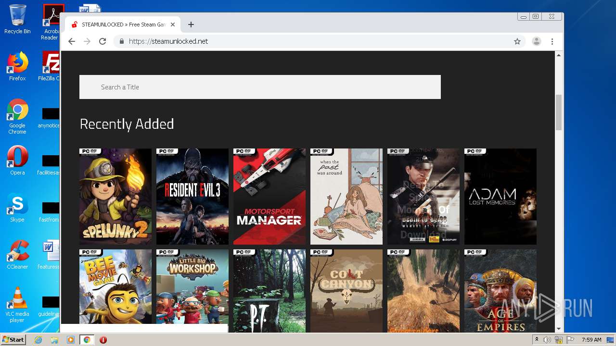Screen dimensions: 616x346
Task: Open the Spelunky 2 game cover
Action: tap(115, 197)
